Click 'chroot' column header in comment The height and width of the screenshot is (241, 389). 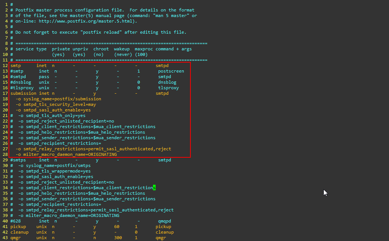coord(101,49)
